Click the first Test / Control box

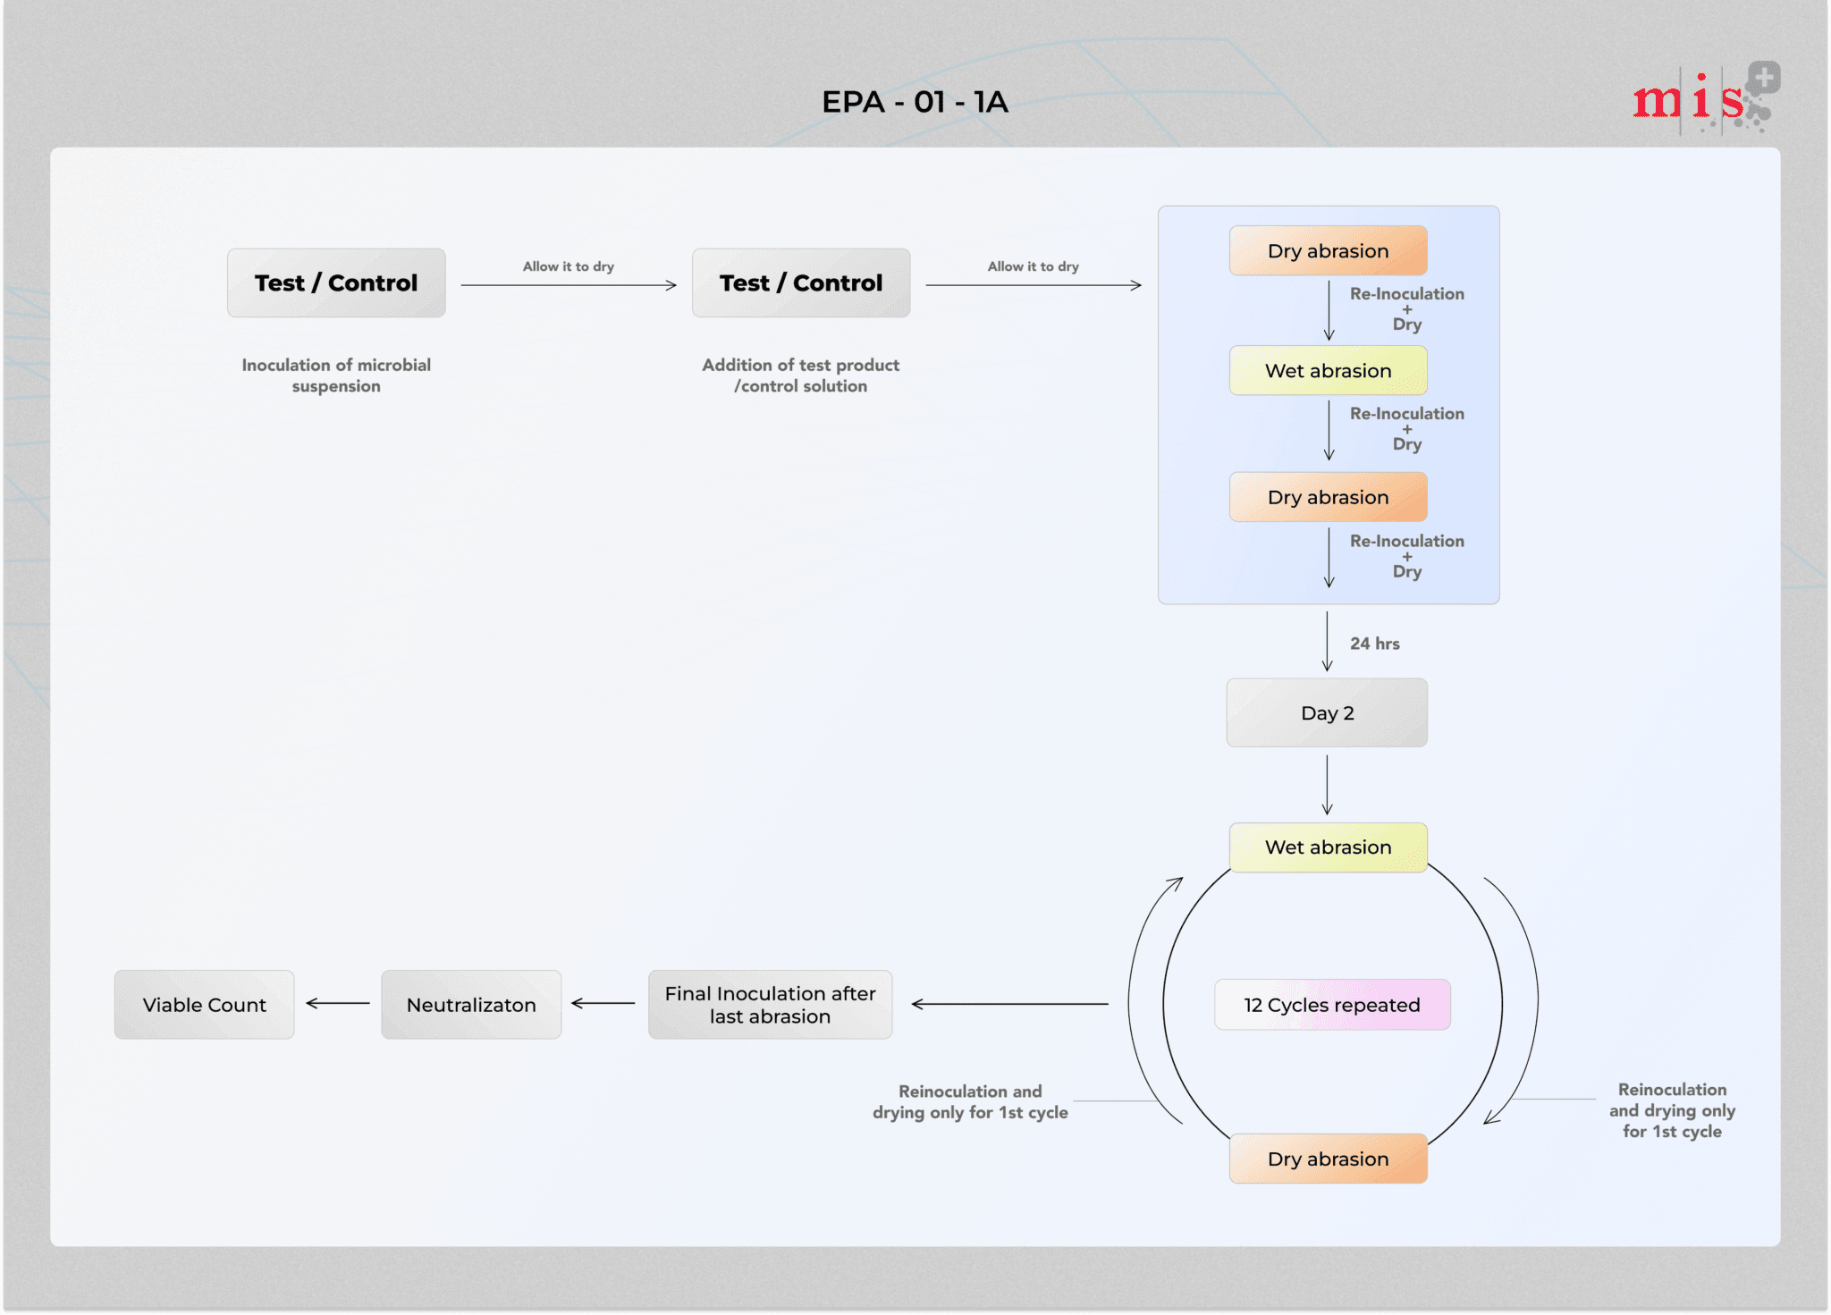[x=336, y=282]
